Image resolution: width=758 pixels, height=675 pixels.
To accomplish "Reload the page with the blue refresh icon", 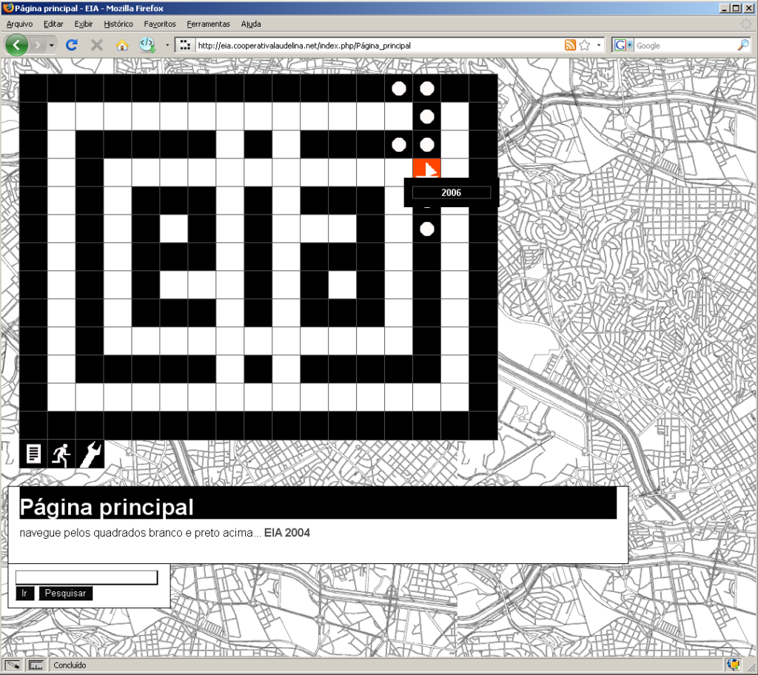I will click(x=72, y=45).
